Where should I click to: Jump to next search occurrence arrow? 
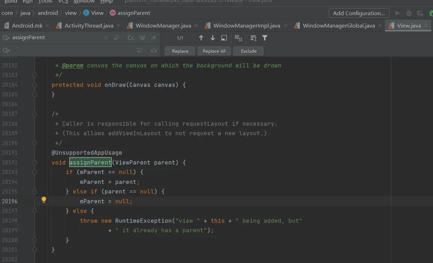pyautogui.click(x=212, y=38)
